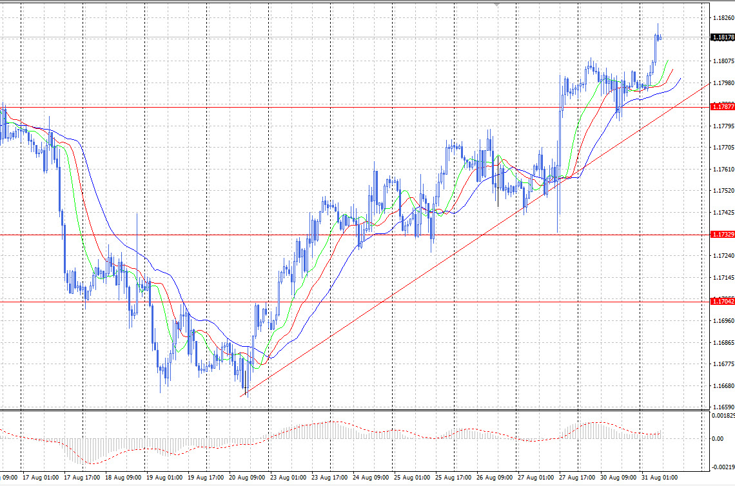The height and width of the screenshot is (486, 735).
Task: Click time label 26 Aug 09:00
Action: pos(495,478)
